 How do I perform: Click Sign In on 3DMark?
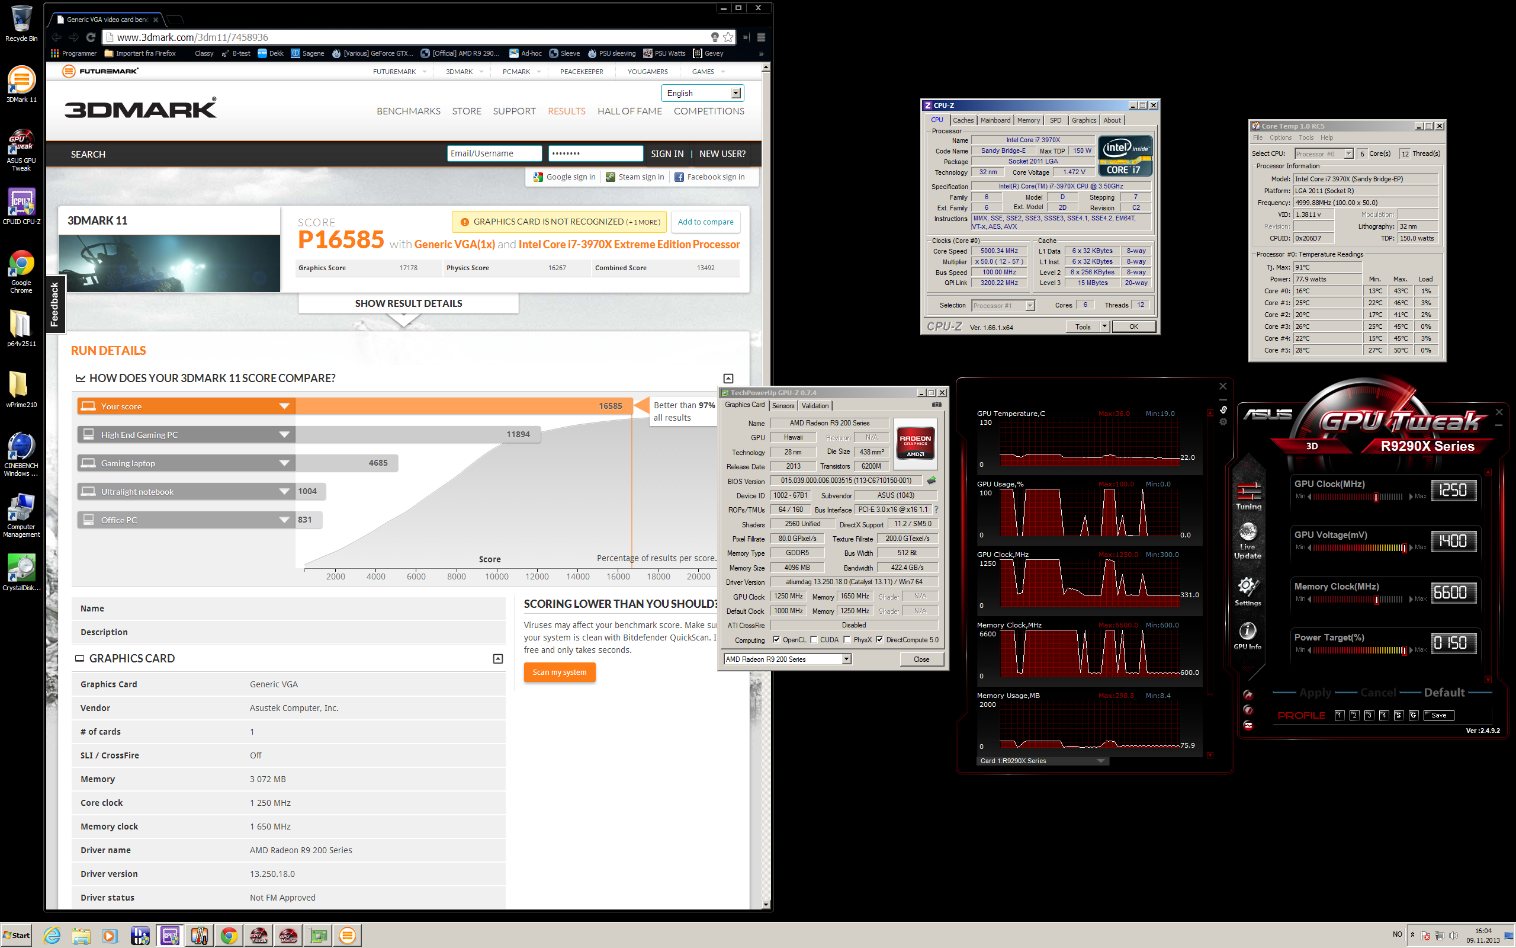[x=667, y=153]
